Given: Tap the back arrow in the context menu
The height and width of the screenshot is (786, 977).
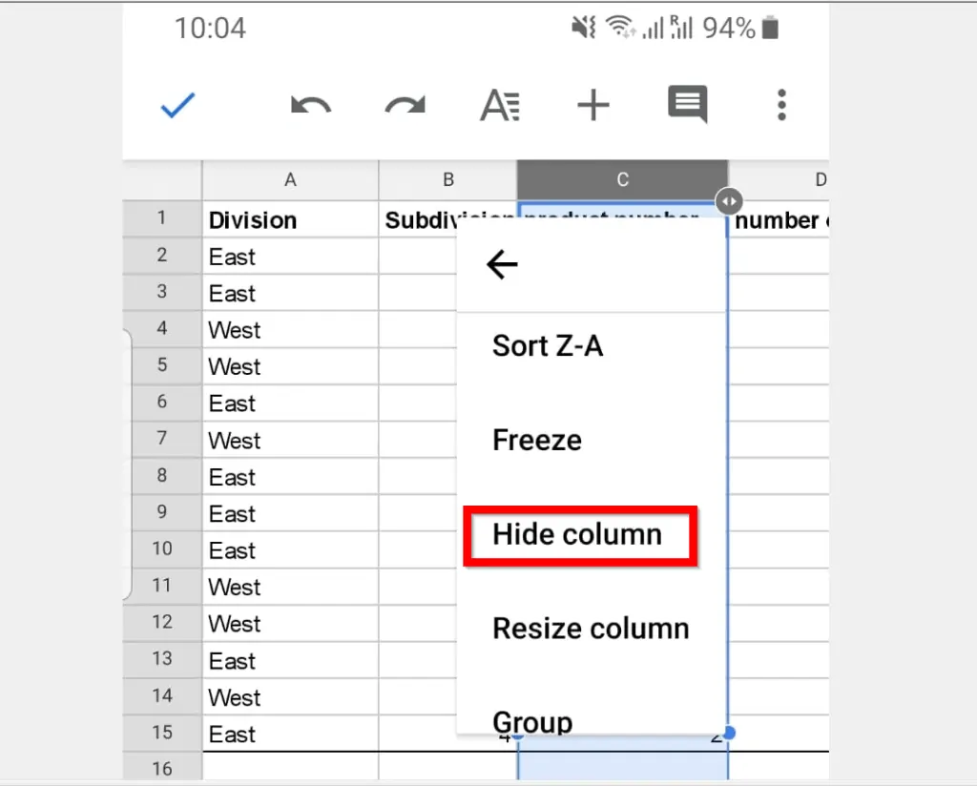Looking at the screenshot, I should (502, 264).
